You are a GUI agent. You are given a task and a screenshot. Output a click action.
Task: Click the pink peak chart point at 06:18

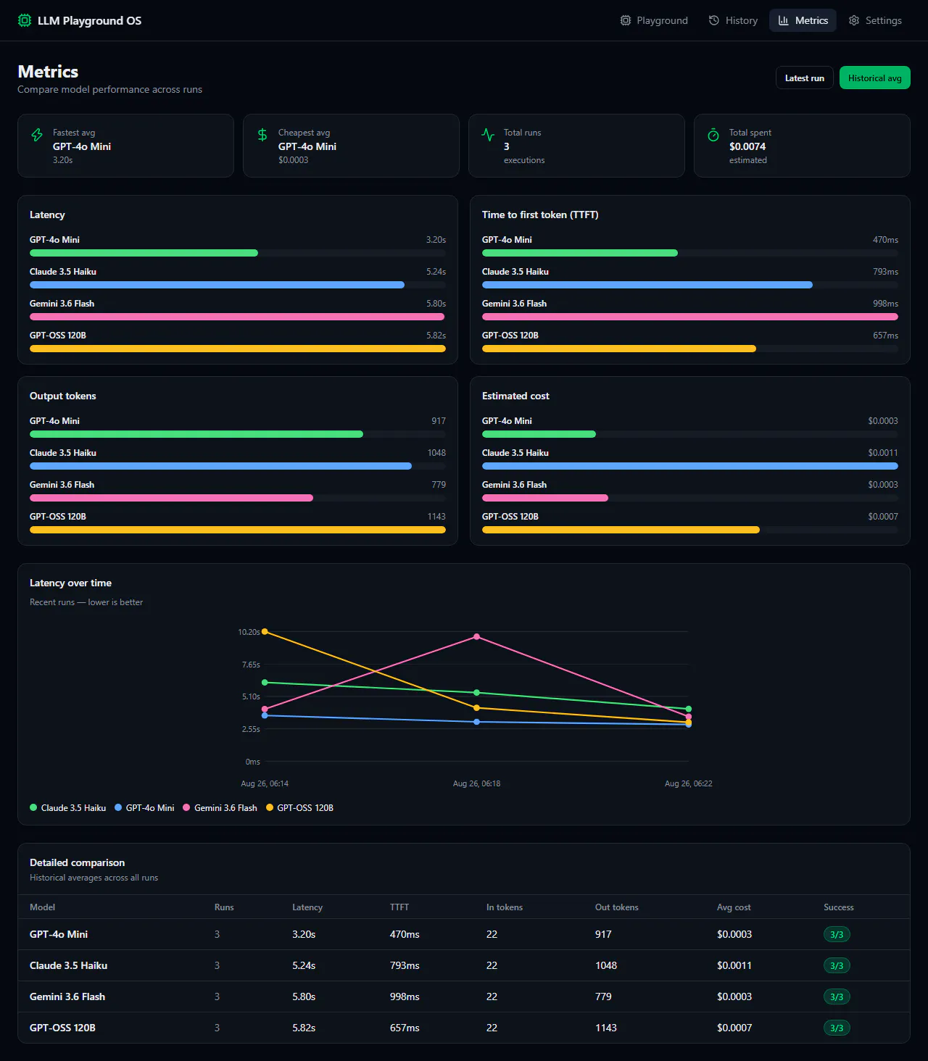pyautogui.click(x=476, y=637)
